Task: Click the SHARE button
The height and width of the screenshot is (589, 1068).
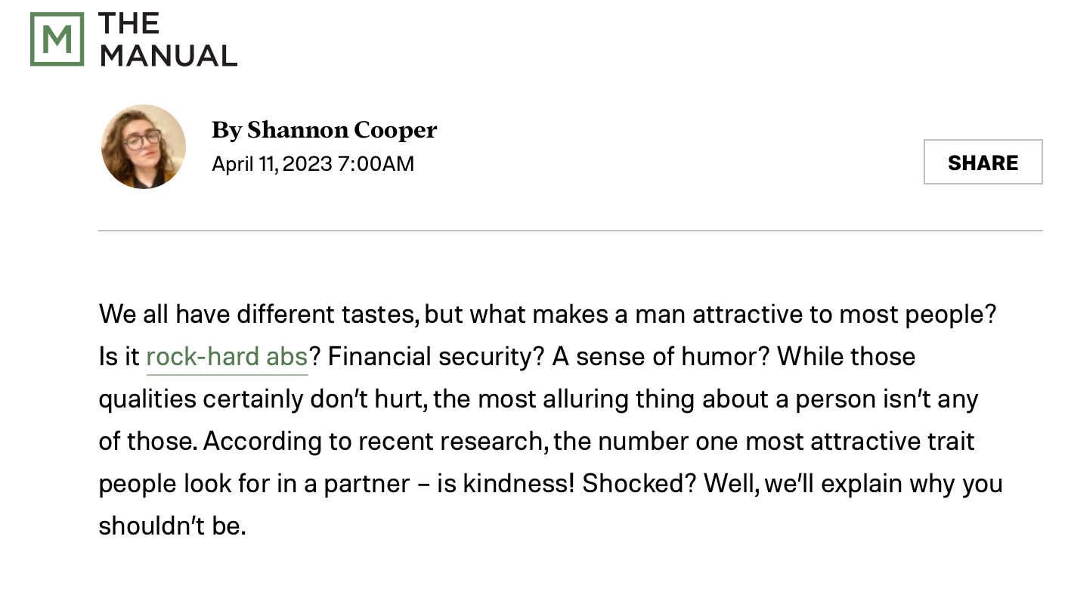Action: click(983, 162)
